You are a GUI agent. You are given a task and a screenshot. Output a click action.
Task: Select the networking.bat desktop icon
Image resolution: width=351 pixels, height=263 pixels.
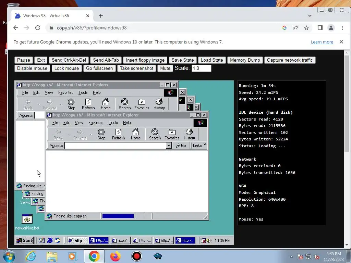click(x=27, y=222)
